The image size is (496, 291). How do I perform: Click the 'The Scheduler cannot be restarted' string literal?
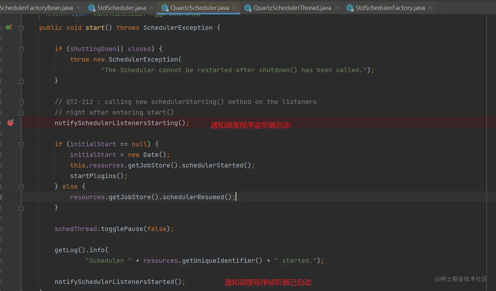(x=234, y=70)
